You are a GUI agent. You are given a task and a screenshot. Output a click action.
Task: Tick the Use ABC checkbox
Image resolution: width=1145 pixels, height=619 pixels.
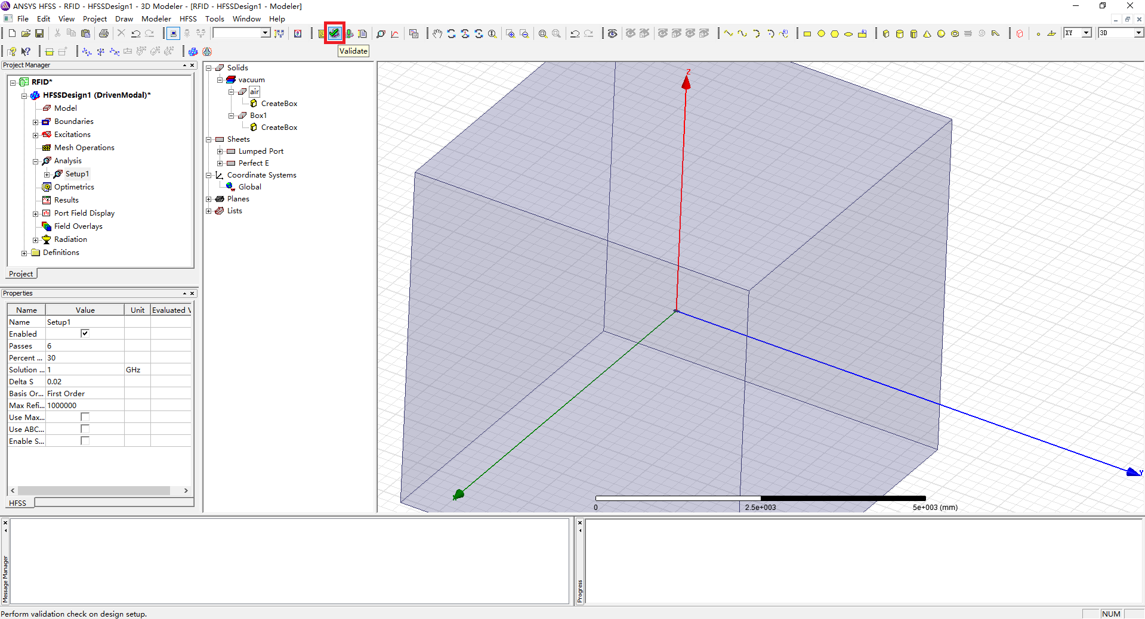(x=85, y=429)
